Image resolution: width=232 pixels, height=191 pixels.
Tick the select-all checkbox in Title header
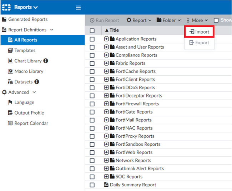pos(92,31)
